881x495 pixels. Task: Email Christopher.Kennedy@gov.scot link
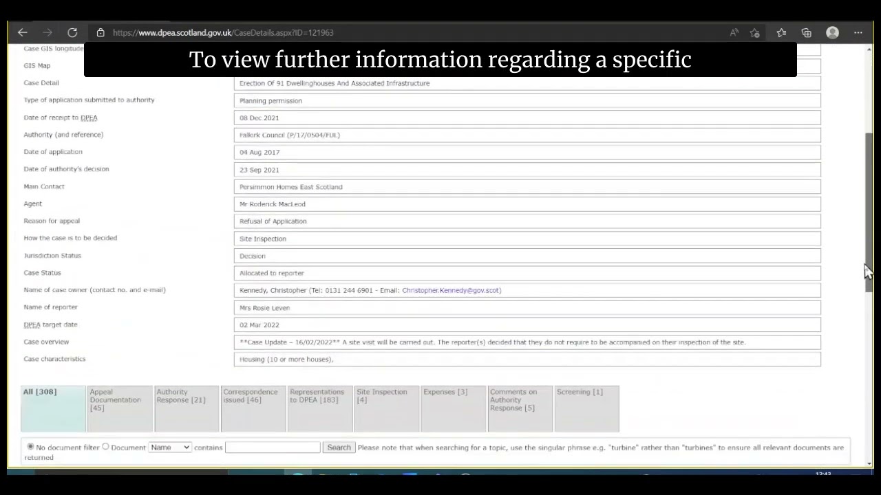point(452,290)
